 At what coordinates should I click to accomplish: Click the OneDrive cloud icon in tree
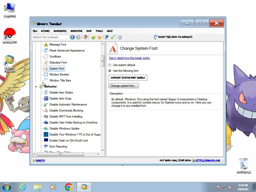click(46, 122)
